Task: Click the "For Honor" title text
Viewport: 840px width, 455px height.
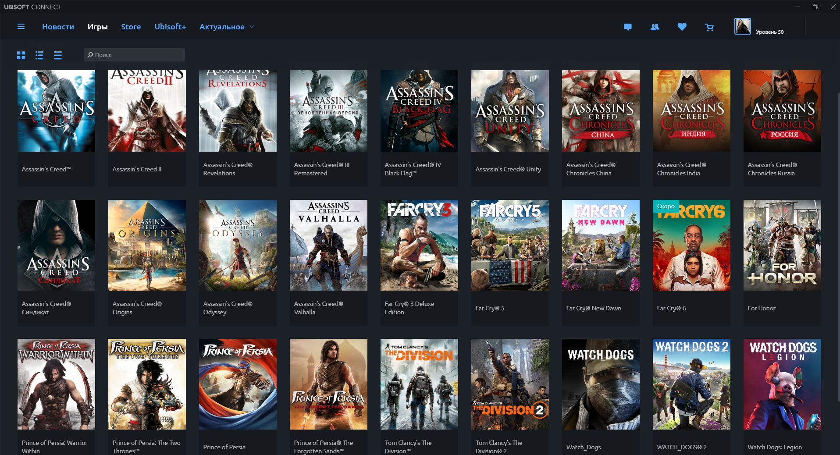Action: tap(762, 308)
